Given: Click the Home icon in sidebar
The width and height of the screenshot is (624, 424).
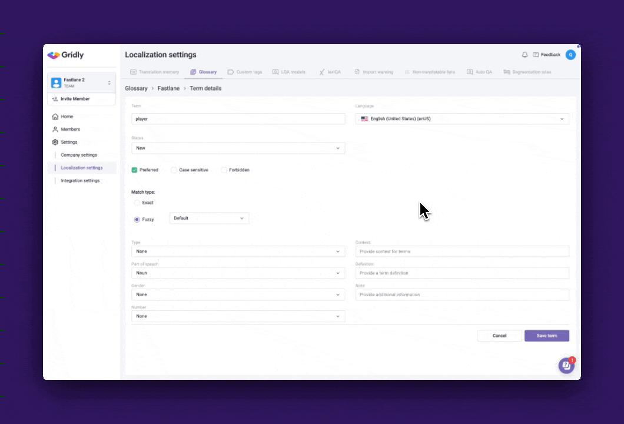Looking at the screenshot, I should [55, 117].
